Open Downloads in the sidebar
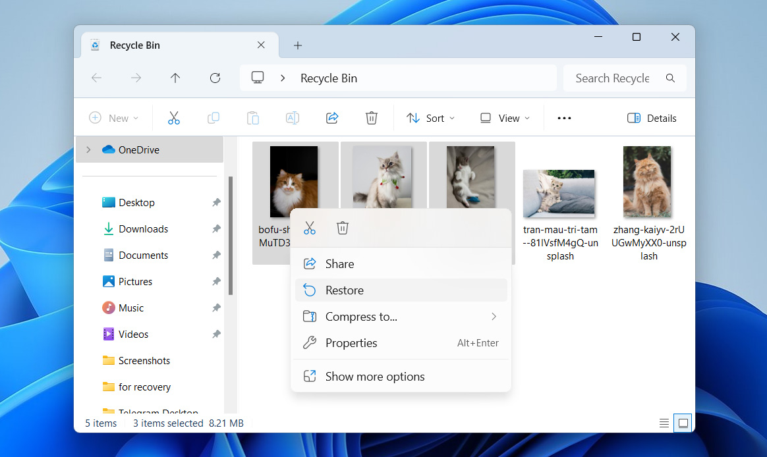Viewport: 767px width, 457px height. (143, 228)
